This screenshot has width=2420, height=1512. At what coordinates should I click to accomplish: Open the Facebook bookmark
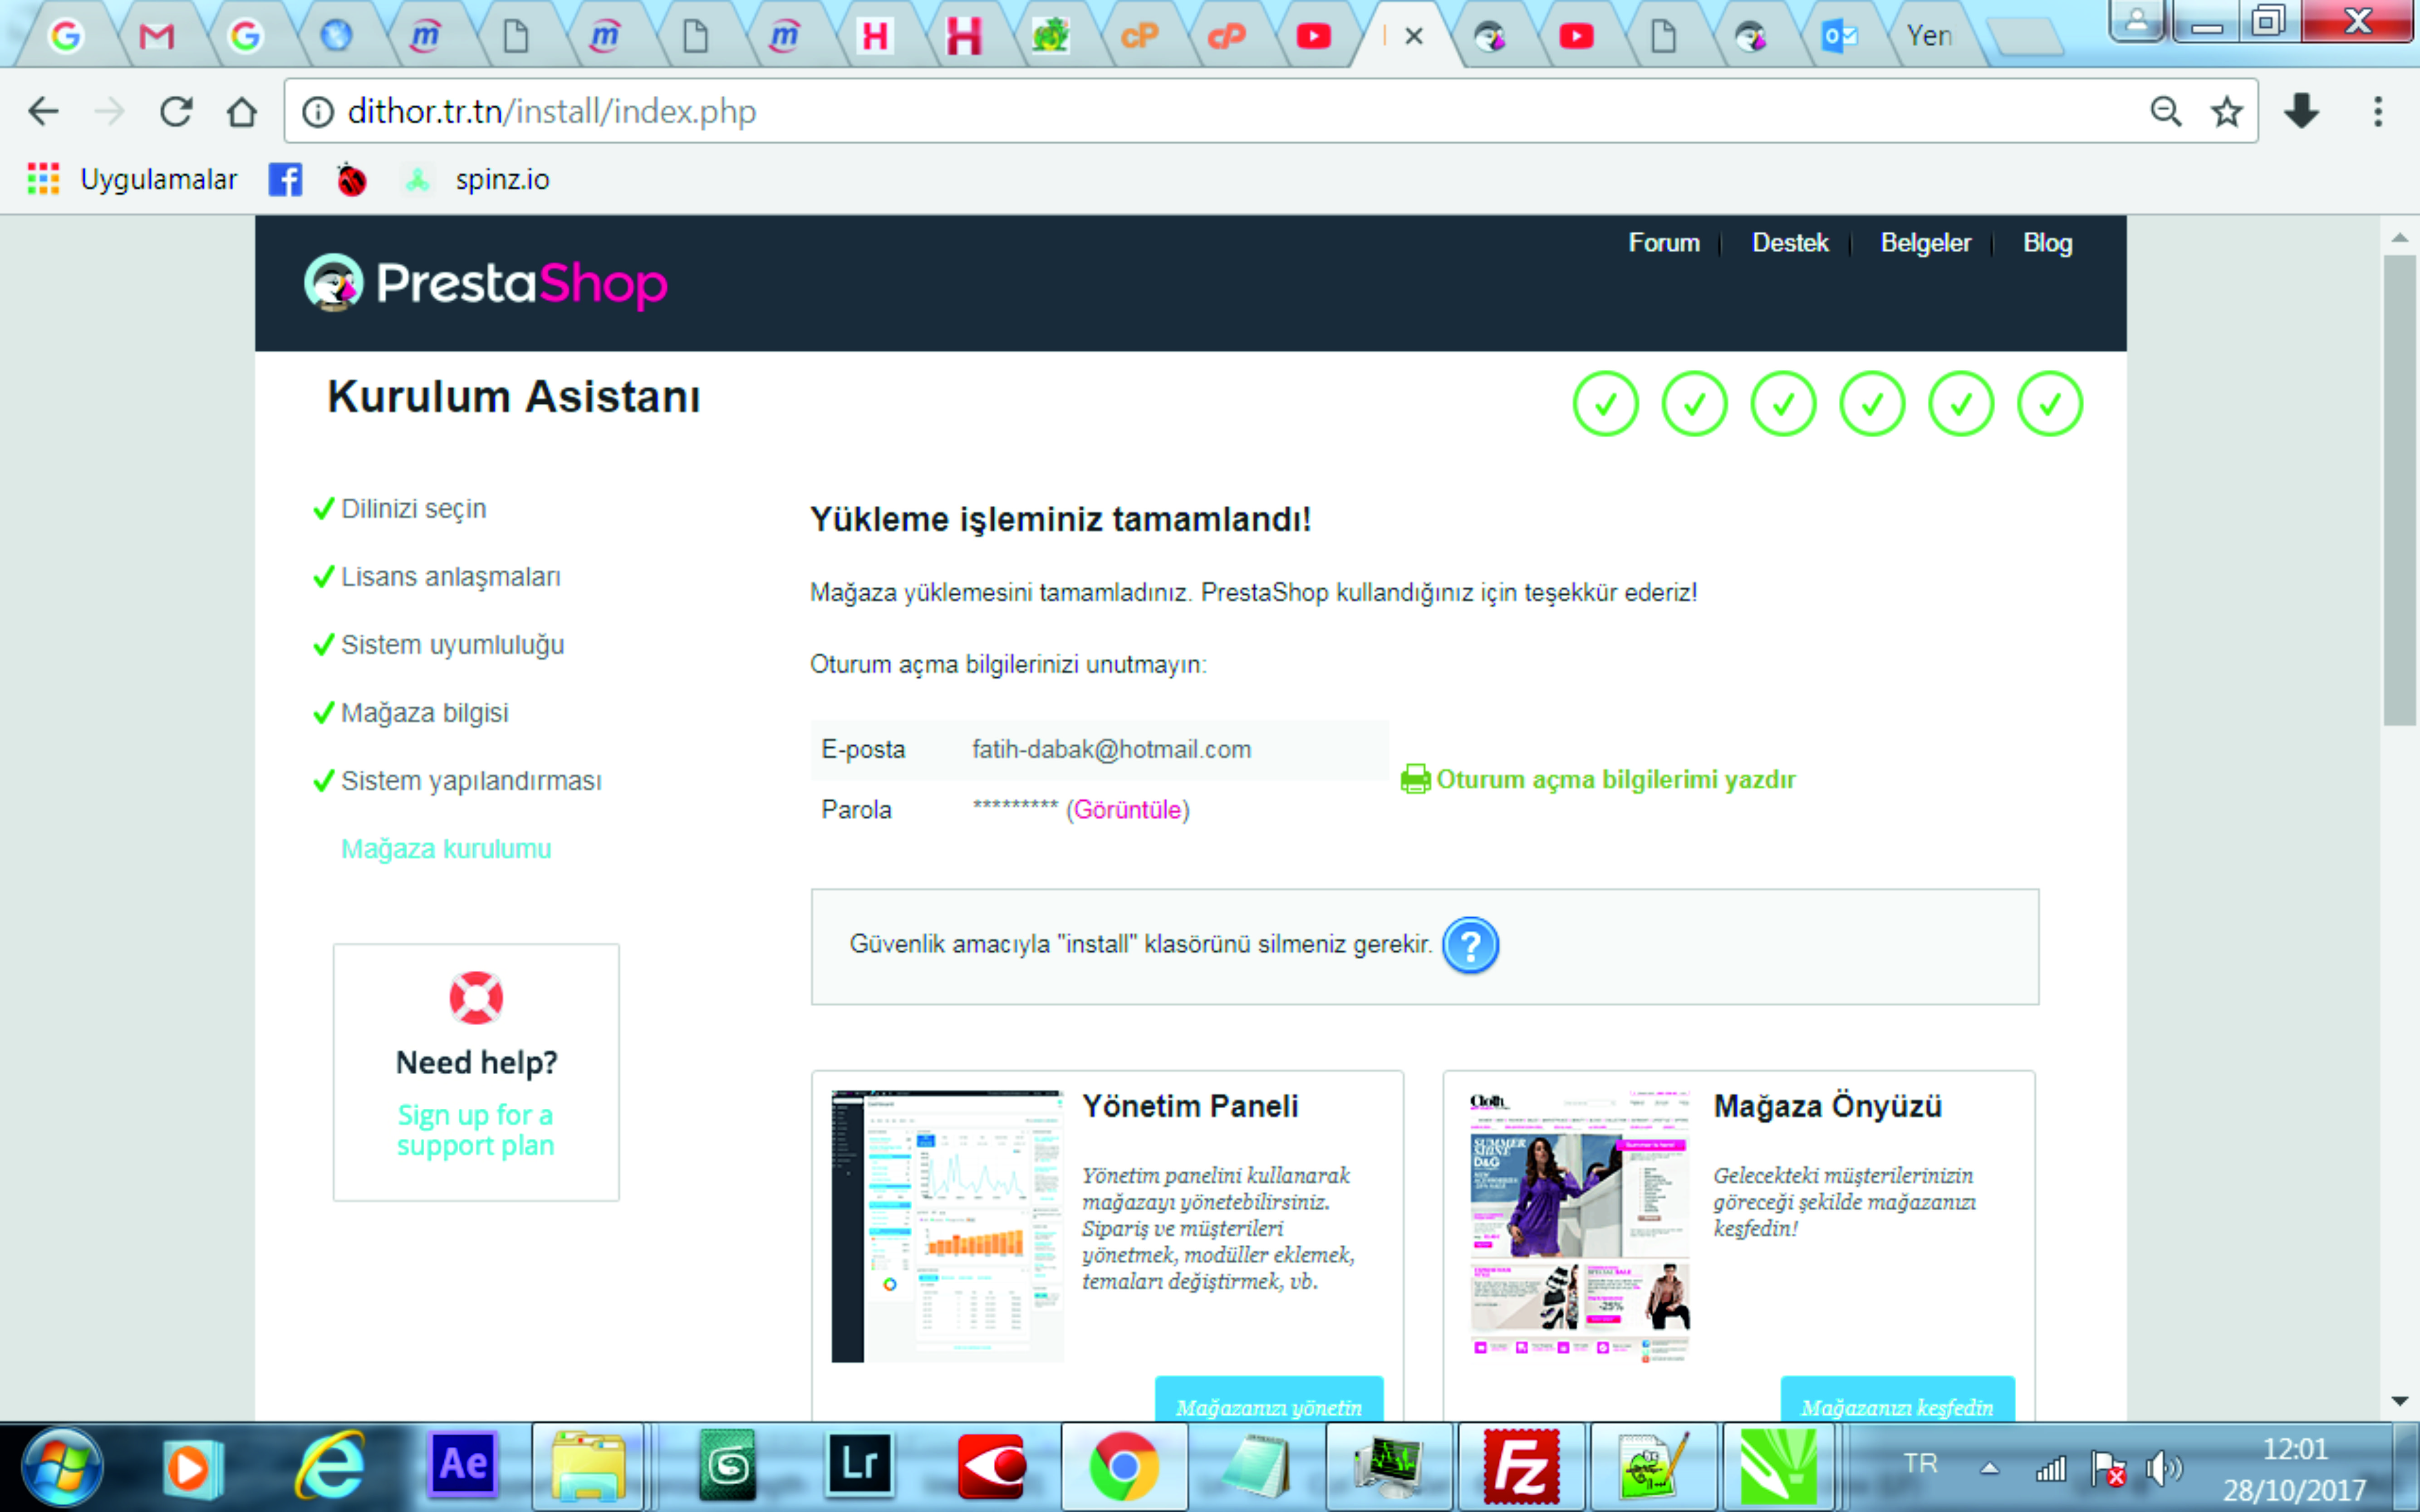[x=286, y=180]
